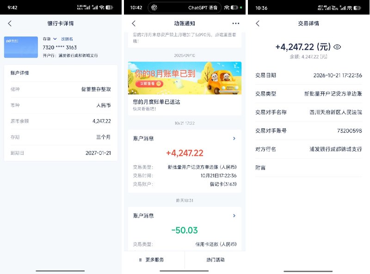This screenshot has height=274, width=370.
Task: Open the 你的8月账单已到 banner image
Action: (x=185, y=78)
